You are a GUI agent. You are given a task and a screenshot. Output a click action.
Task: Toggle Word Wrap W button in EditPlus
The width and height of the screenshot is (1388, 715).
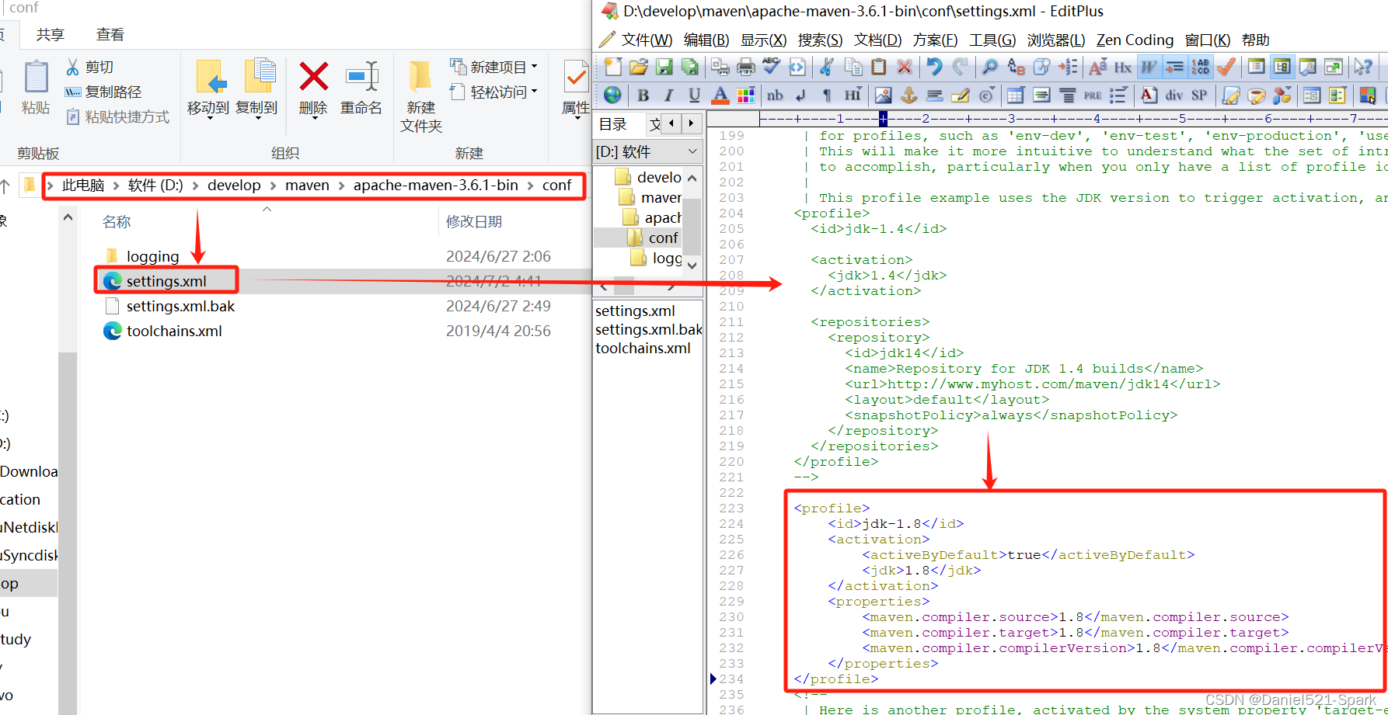[1149, 68]
